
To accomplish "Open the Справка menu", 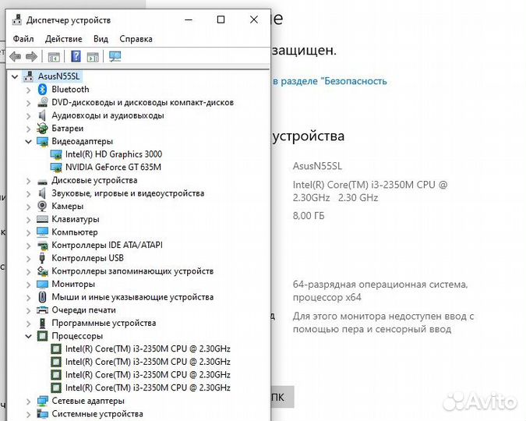I will coord(136,39).
